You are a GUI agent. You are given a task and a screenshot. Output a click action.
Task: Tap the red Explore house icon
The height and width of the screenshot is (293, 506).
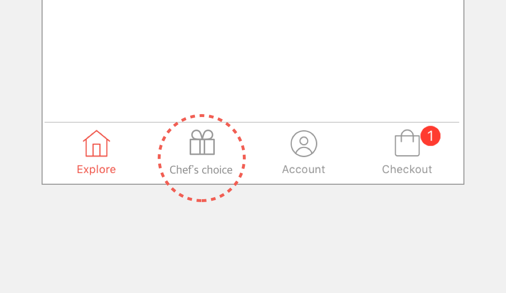[96, 144]
